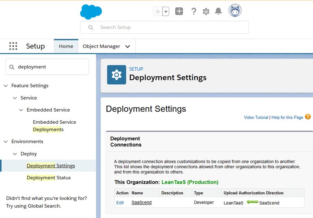The image size is (313, 218).
Task: Click magnifier icon in Quick Find box
Action: point(12,67)
